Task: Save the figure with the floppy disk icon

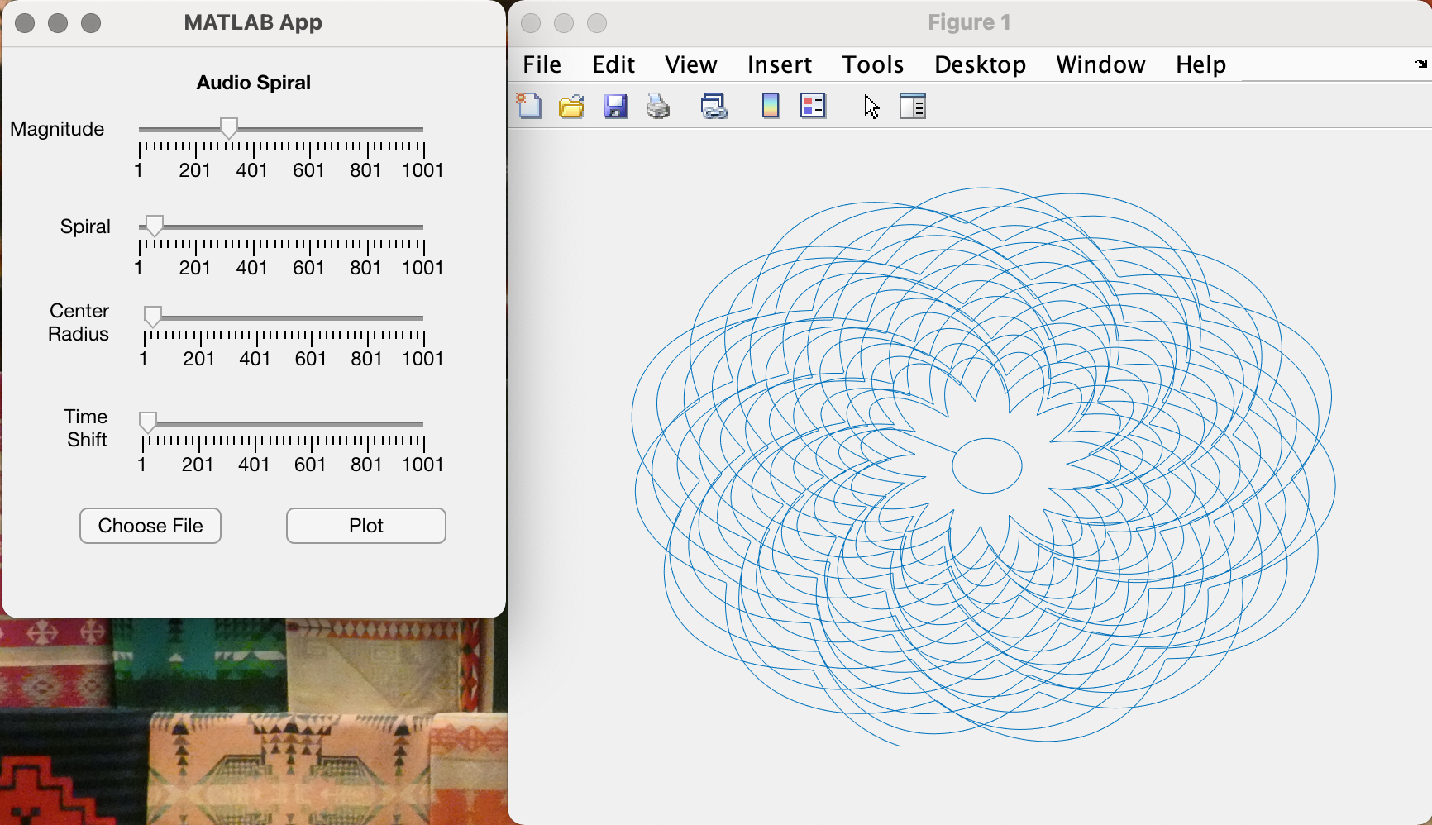Action: (615, 106)
